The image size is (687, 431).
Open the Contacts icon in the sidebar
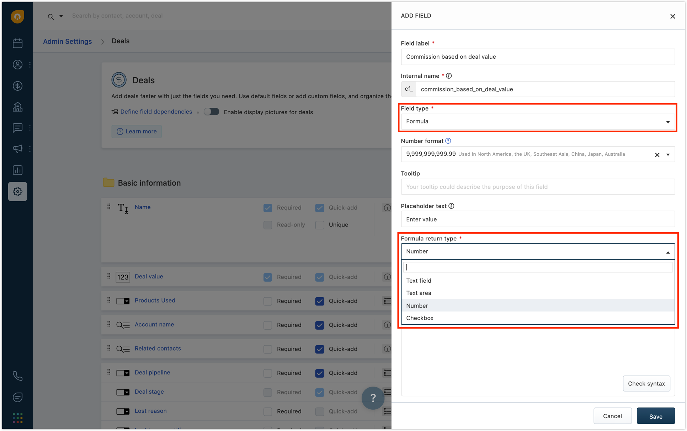coord(17,65)
